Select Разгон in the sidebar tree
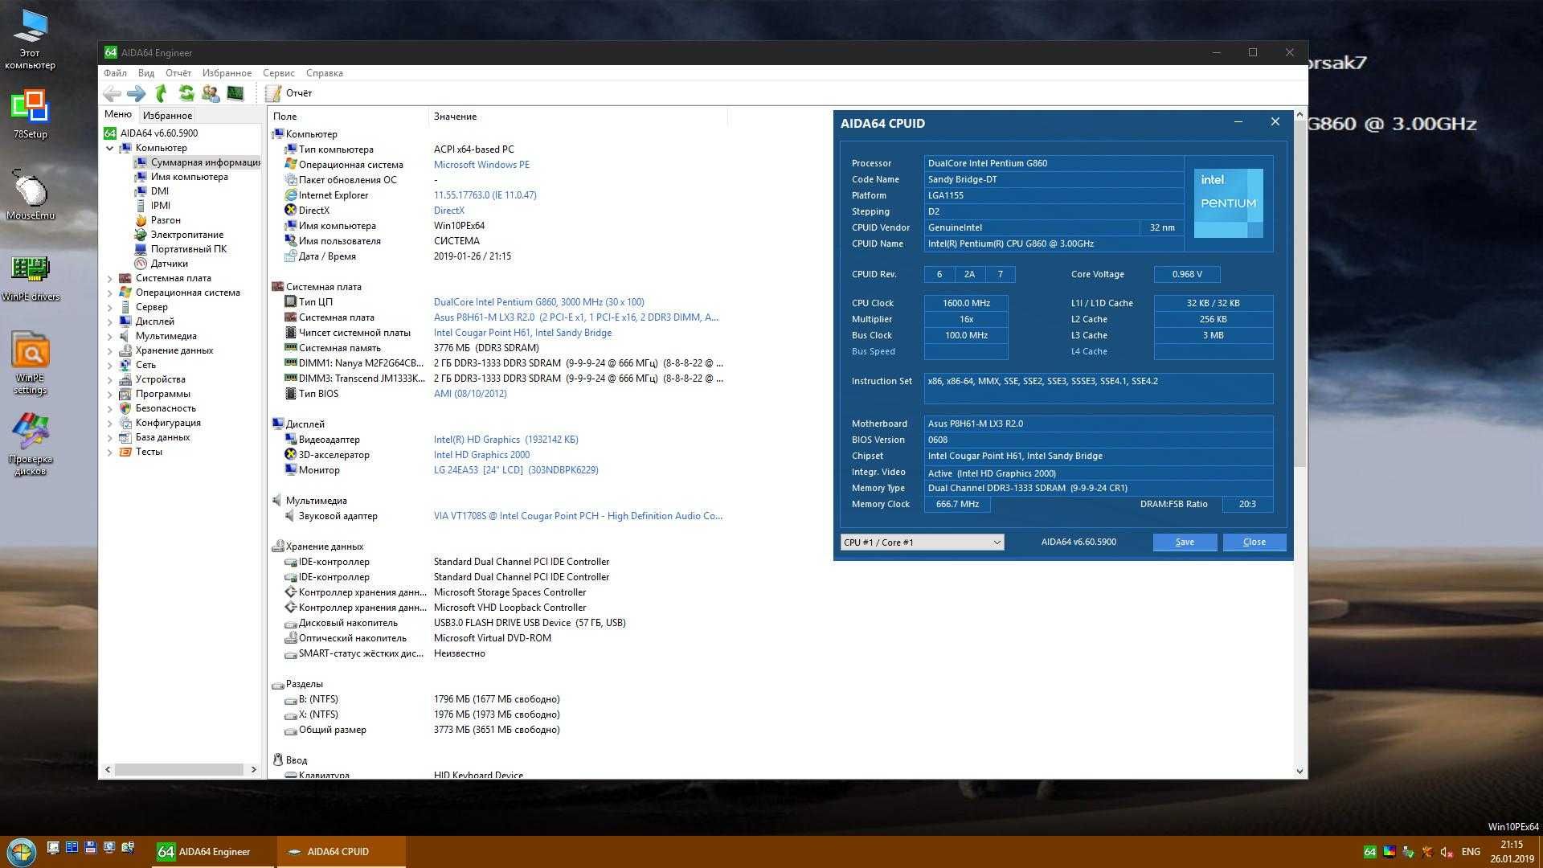This screenshot has height=868, width=1543. 166,220
